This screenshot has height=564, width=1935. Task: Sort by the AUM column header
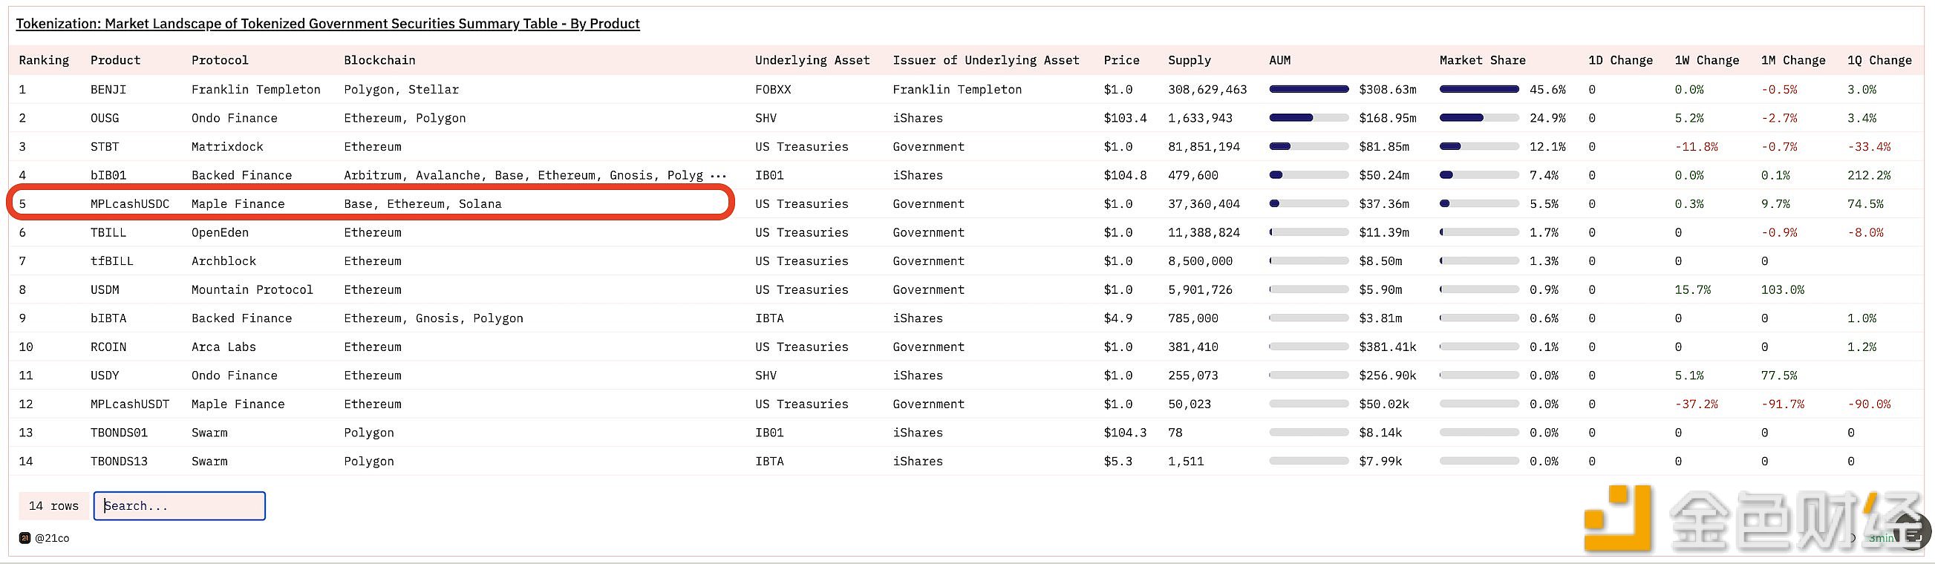[1280, 60]
